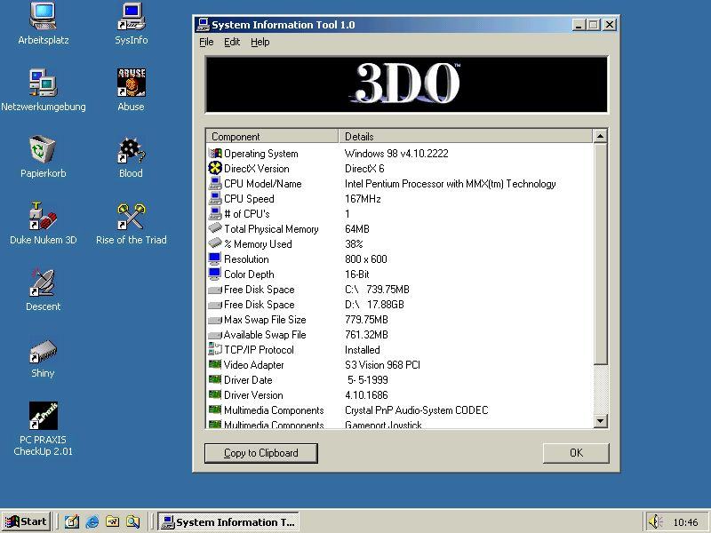The image size is (711, 533).
Task: Click the taskbar clock showing 10:46
Action: point(685,522)
